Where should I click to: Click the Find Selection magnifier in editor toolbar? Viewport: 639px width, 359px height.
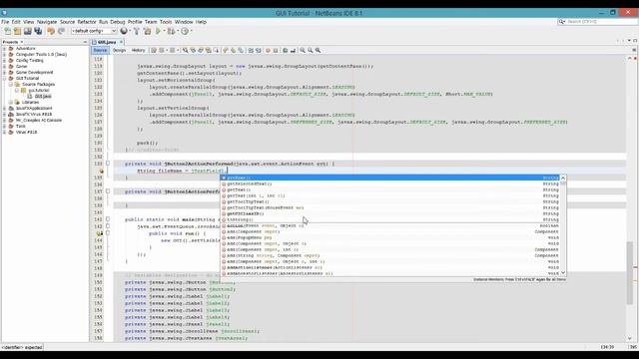click(185, 50)
